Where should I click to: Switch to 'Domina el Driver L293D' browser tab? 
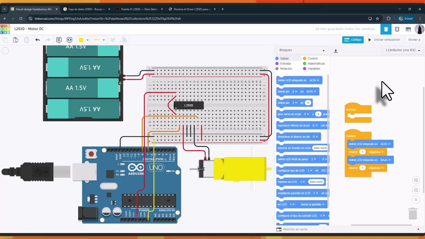pos(192,9)
